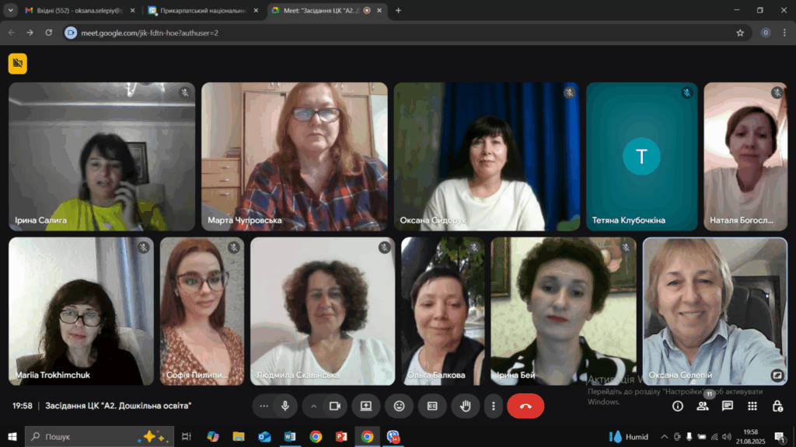Open the emoji reactions icon
Viewport: 796px width, 447px height.
point(399,406)
